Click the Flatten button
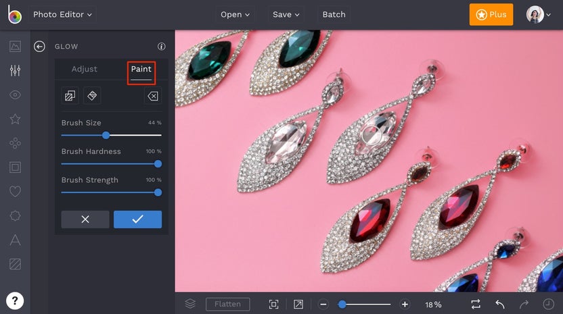Viewport: 563px width, 314px height. 227,305
